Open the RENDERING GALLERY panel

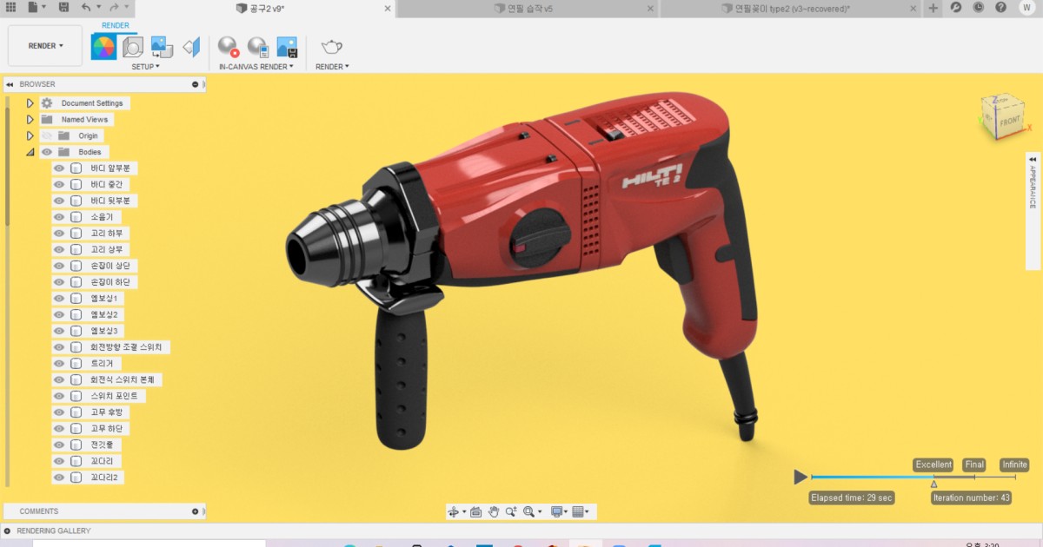coord(52,531)
